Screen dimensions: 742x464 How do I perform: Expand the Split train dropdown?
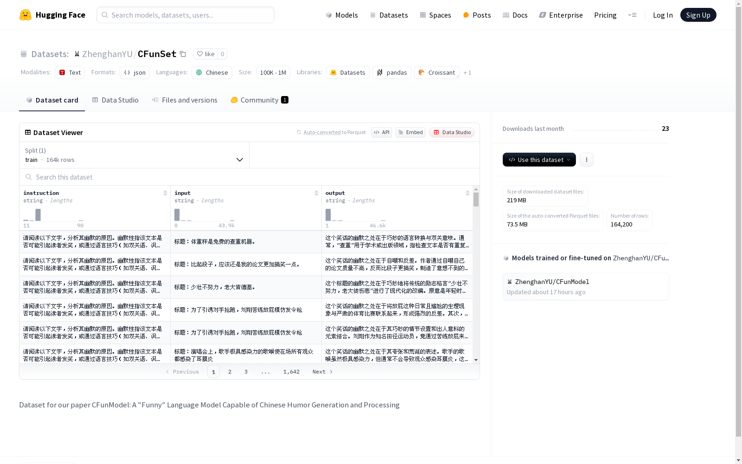134,155
